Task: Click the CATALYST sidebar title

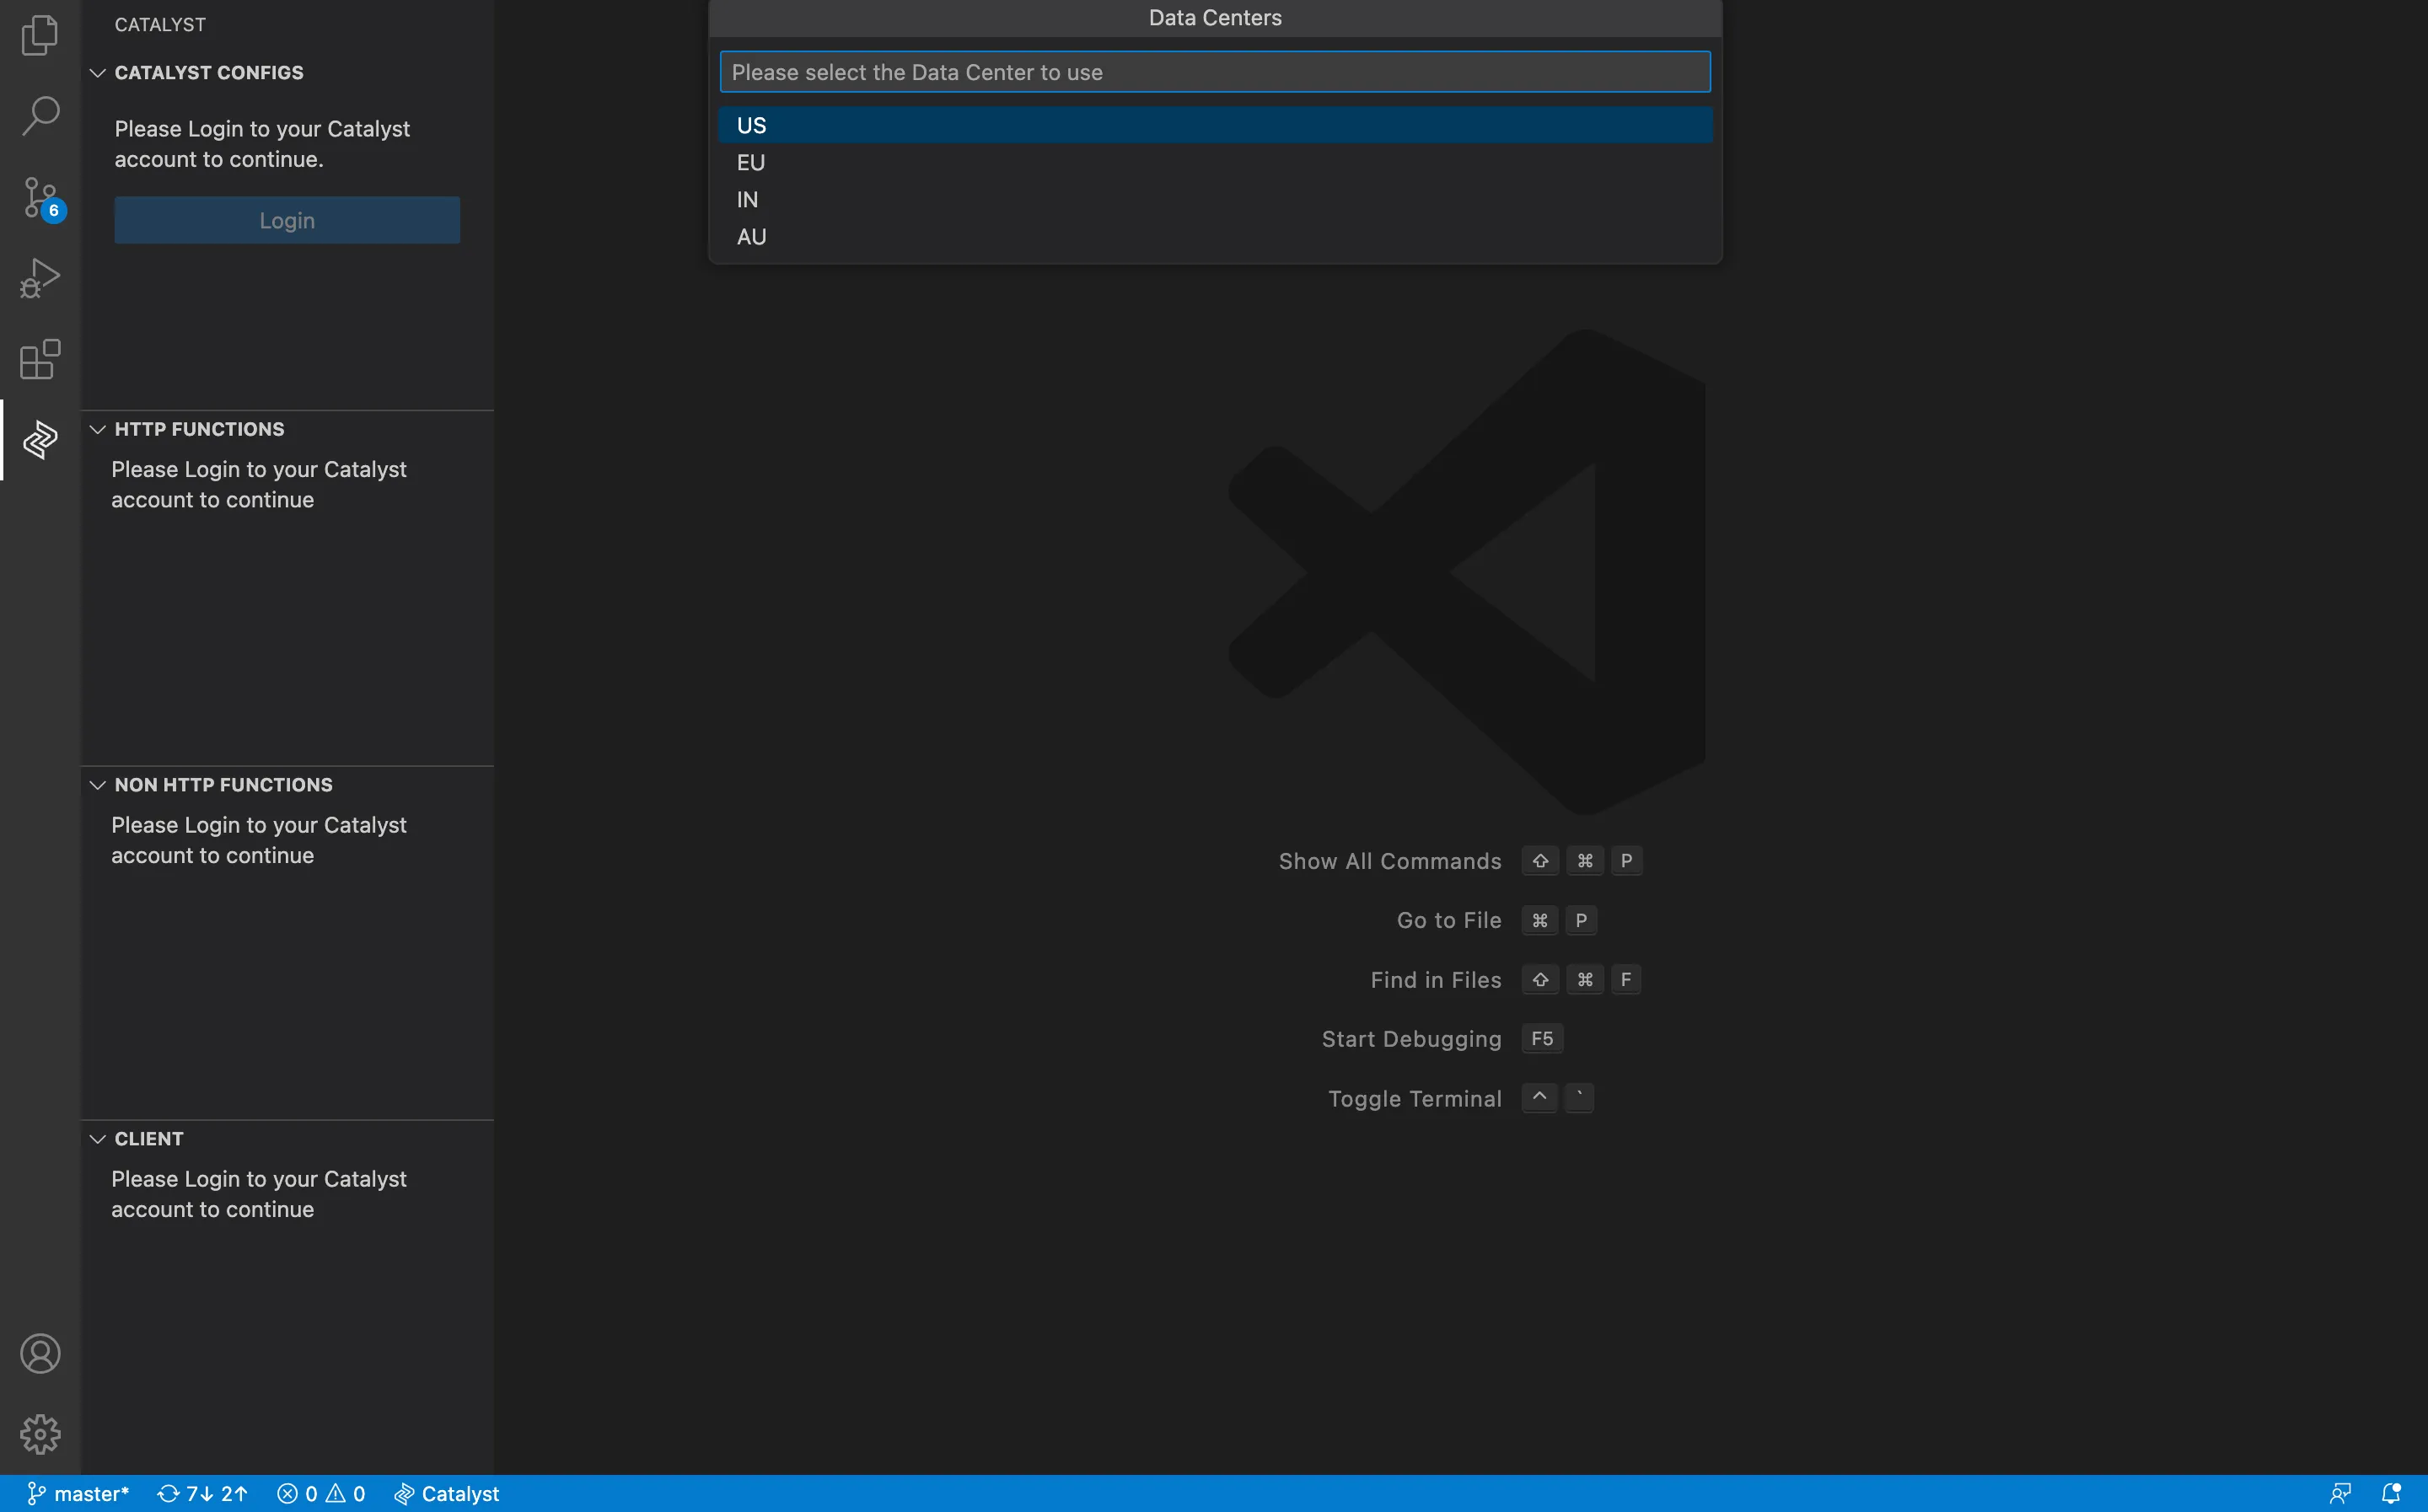Action: (160, 24)
